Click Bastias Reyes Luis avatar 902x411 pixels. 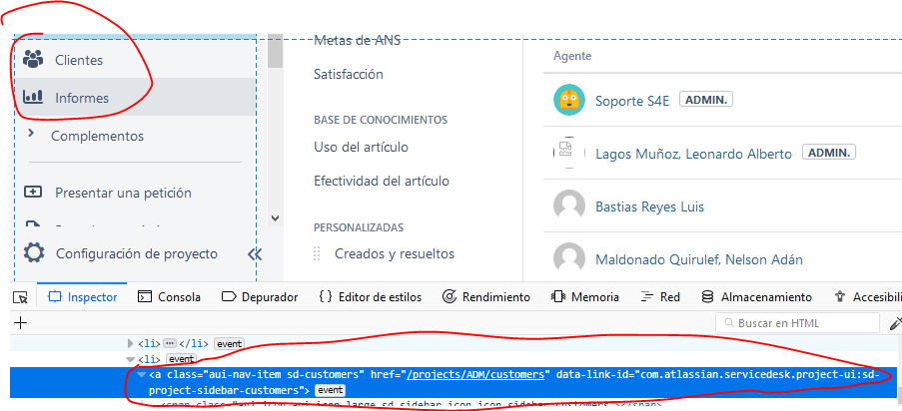pos(569,205)
